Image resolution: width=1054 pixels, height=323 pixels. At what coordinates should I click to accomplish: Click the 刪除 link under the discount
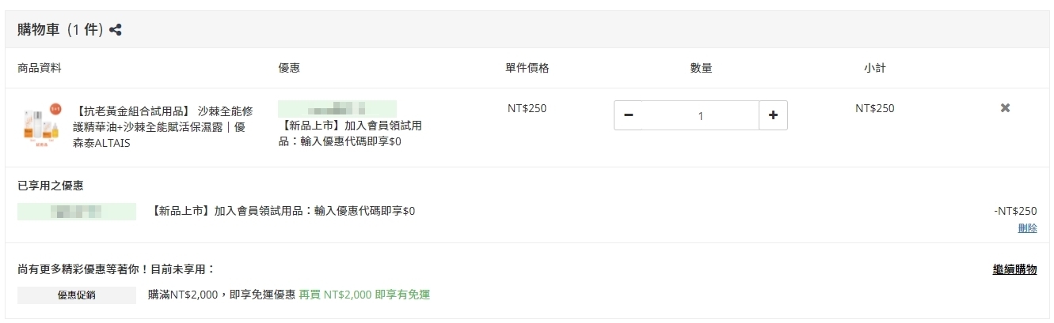[x=1027, y=228]
